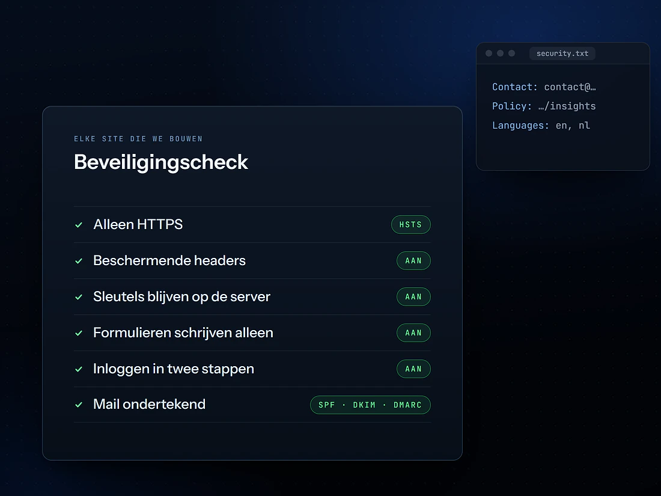Click the 'Inloggen in twee stappen' text
This screenshot has width=661, height=496.
coord(174,369)
